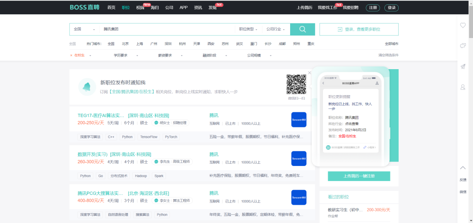Expand the 公司行业 dropdown
This screenshot has height=223, width=473.
(x=275, y=29)
